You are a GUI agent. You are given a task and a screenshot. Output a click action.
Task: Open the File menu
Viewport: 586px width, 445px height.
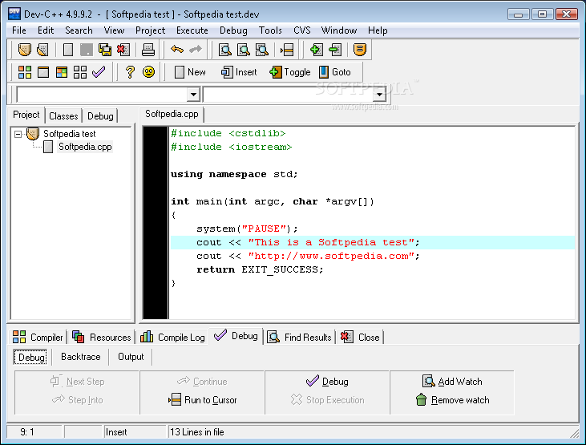[19, 30]
